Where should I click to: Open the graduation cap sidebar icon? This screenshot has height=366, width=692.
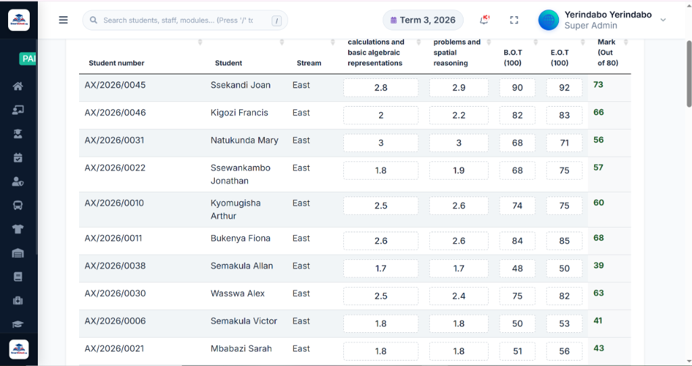click(x=18, y=324)
